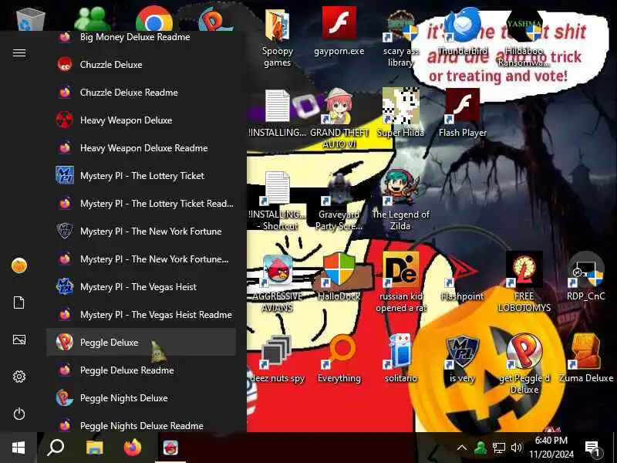Open notification action center
Image resolution: width=617 pixels, height=463 pixels.
coord(592,448)
